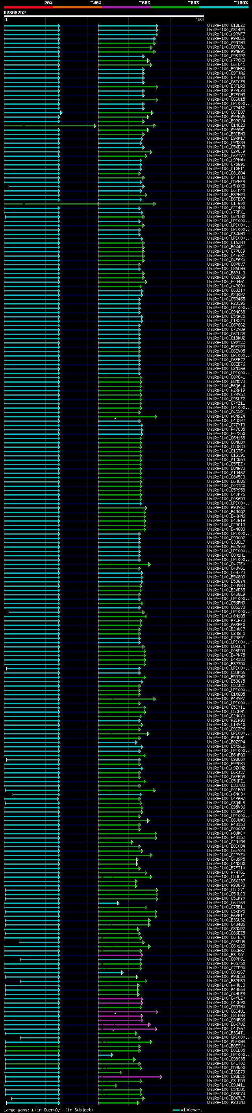
Task: Select hit label UniRef100_B9IEM3
Action: tap(226, 134)
